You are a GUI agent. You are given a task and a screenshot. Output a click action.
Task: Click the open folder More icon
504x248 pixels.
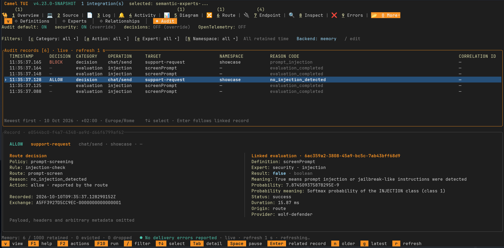pyautogui.click(x=374, y=15)
